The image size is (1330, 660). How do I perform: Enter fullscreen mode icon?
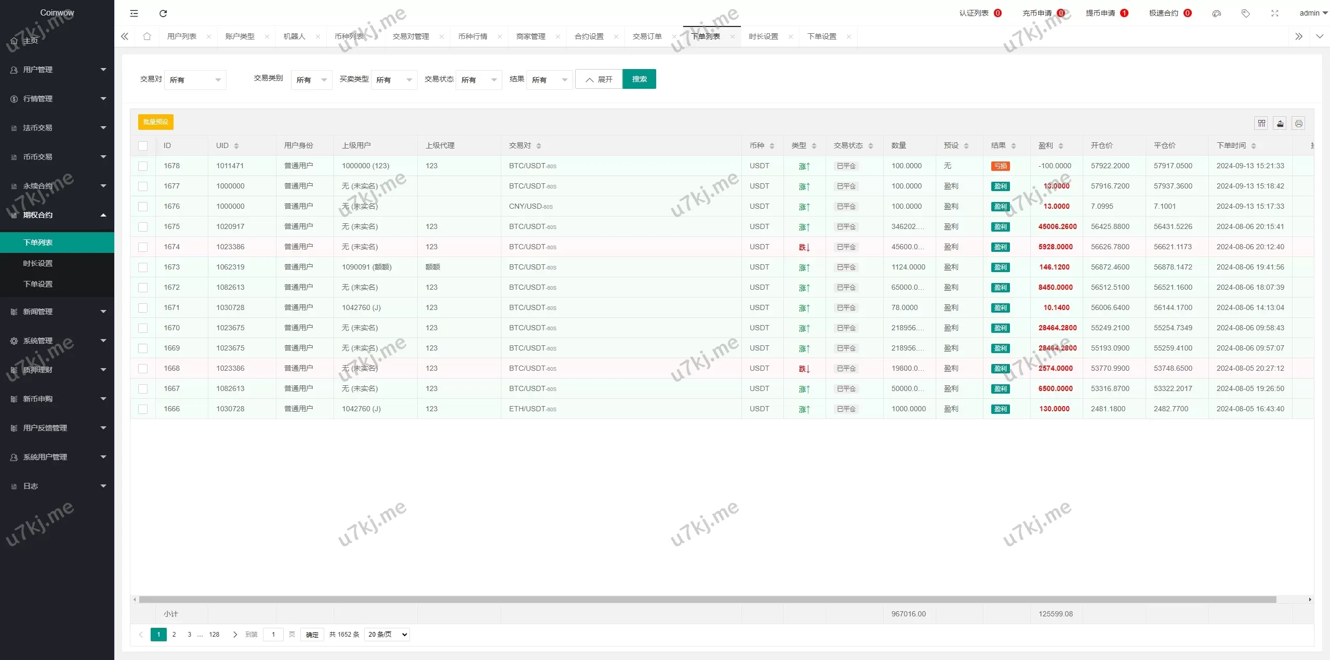[1274, 14]
